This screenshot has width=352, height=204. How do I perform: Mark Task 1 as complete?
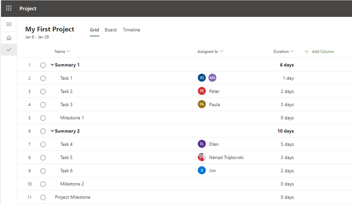point(43,78)
